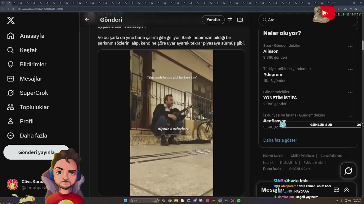The height and width of the screenshot is (204, 364).
Task: Click the Yanıtla reply button
Action: pos(213,20)
